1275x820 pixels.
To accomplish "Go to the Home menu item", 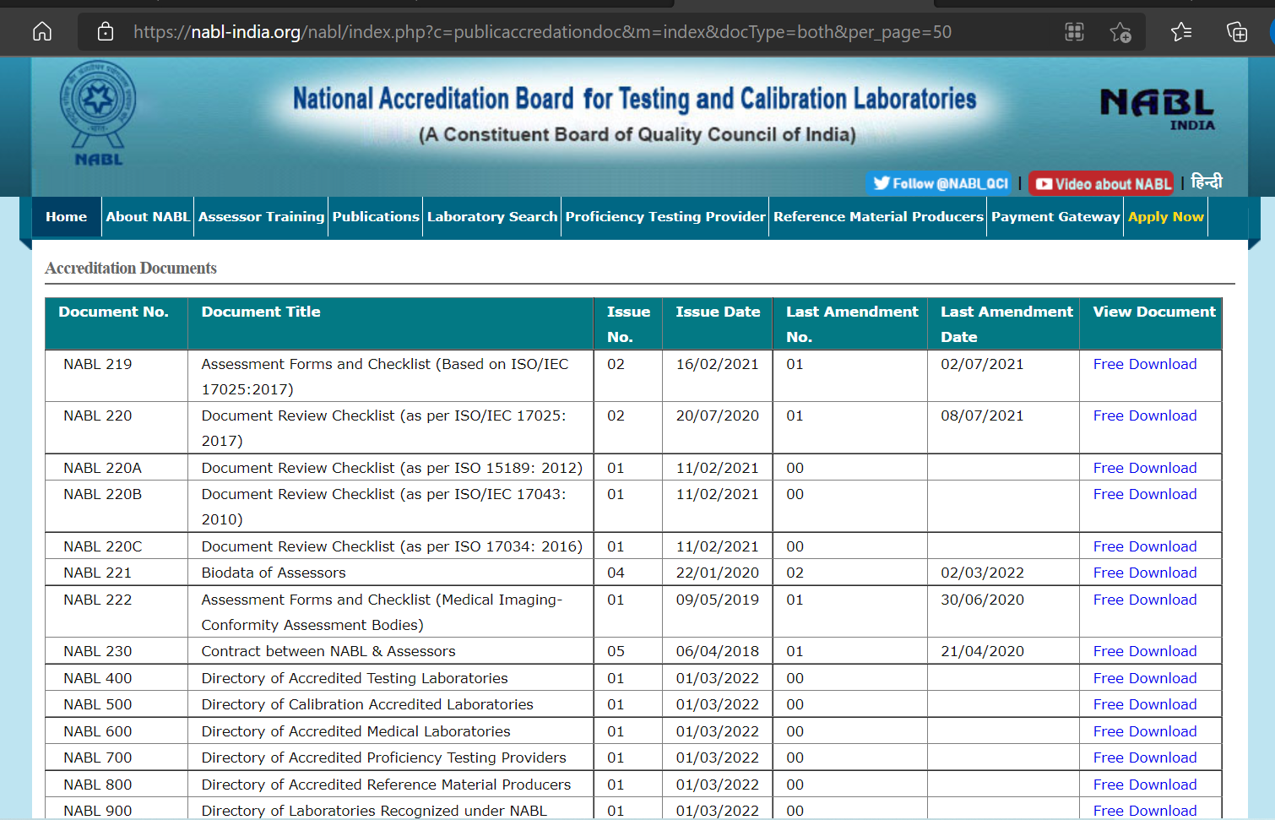I will click(x=67, y=217).
